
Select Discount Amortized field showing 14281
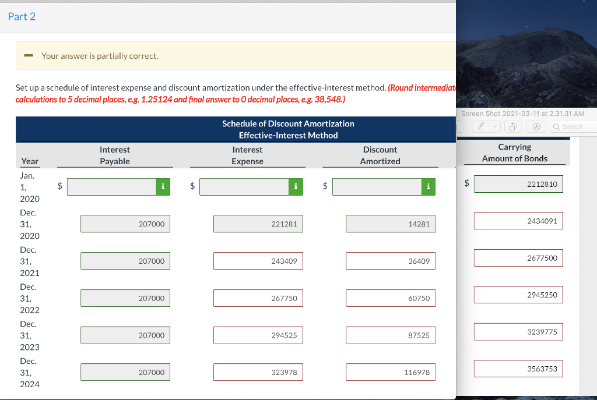pos(391,224)
